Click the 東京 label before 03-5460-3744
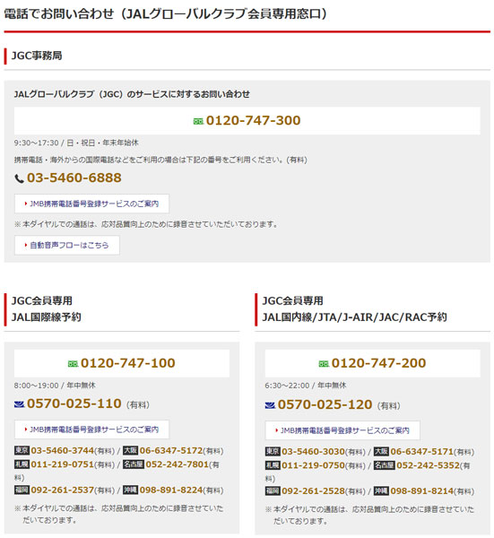 coord(22,450)
